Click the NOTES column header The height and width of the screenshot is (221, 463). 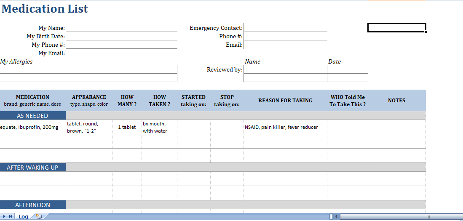click(x=396, y=100)
